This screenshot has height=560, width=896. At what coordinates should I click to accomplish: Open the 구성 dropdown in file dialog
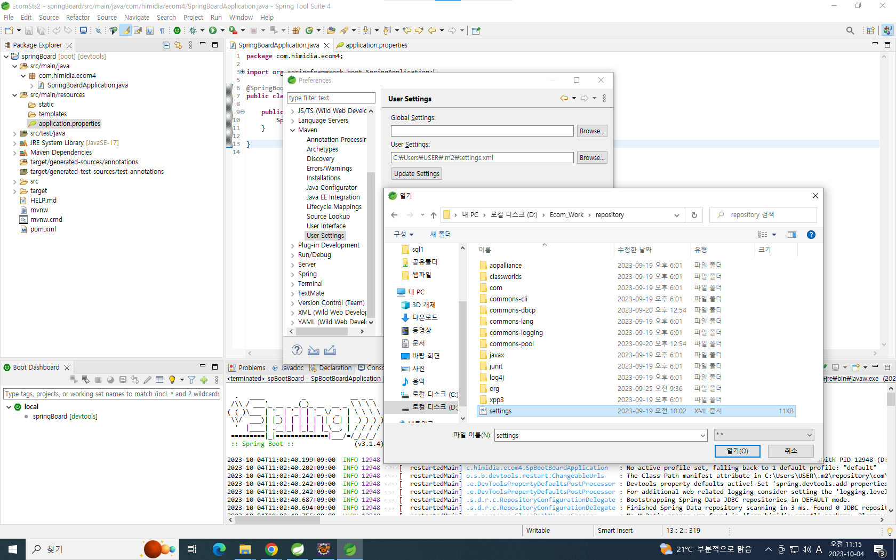(x=404, y=235)
